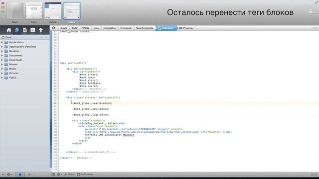
Task: Expand the Documents folder
Action: (x=2, y=55)
